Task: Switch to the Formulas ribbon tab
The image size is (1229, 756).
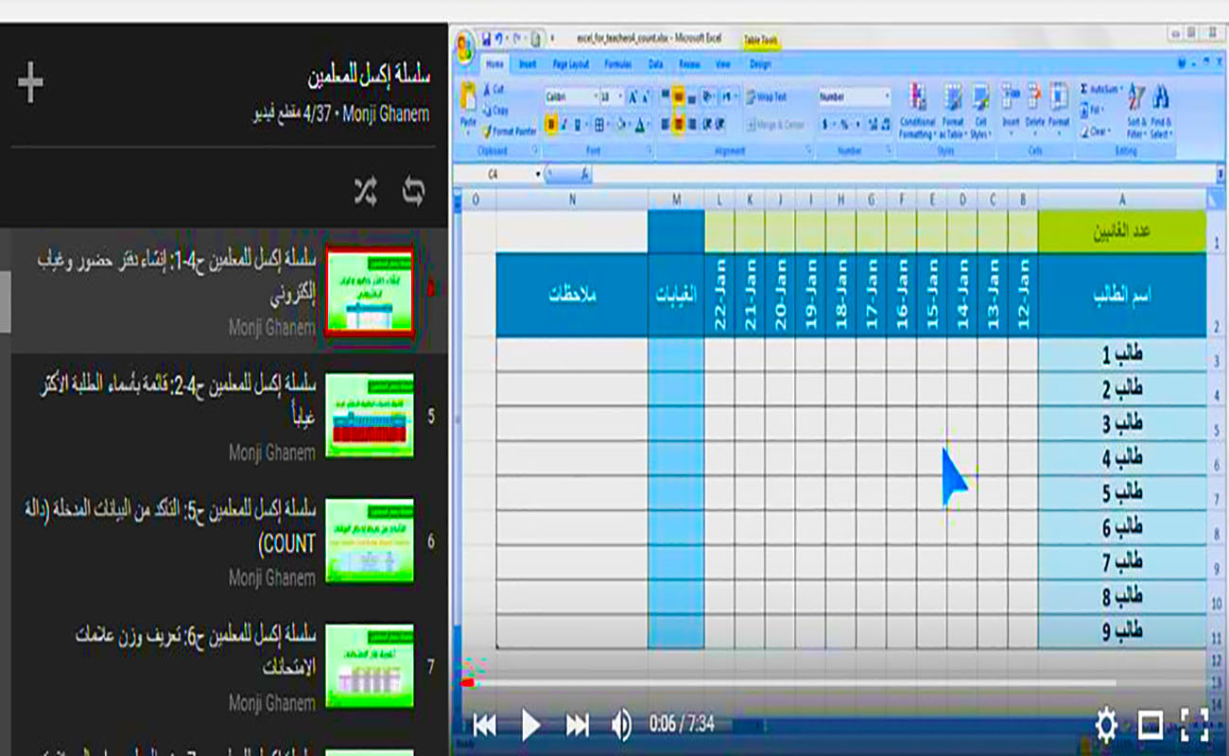Action: pos(618,64)
